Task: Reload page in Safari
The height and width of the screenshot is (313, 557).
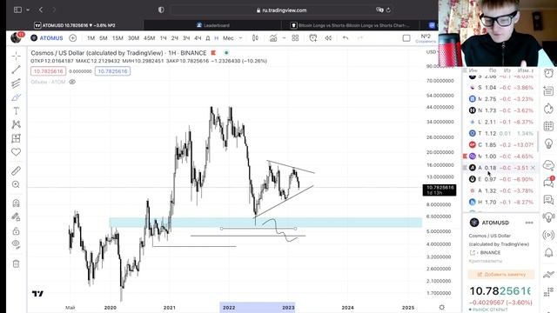Action: [x=388, y=10]
